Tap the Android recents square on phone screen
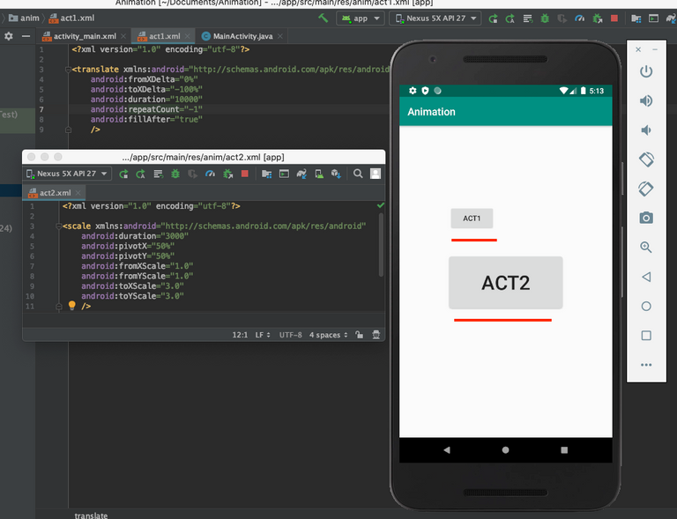Image resolution: width=677 pixels, height=519 pixels. pos(564,450)
